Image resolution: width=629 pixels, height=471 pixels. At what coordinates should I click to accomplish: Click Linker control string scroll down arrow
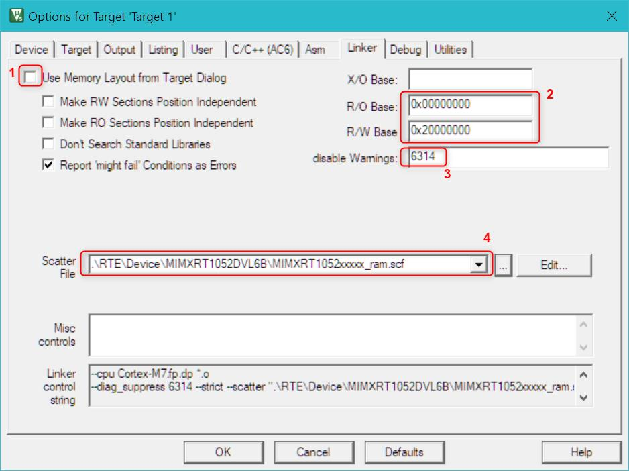click(583, 397)
